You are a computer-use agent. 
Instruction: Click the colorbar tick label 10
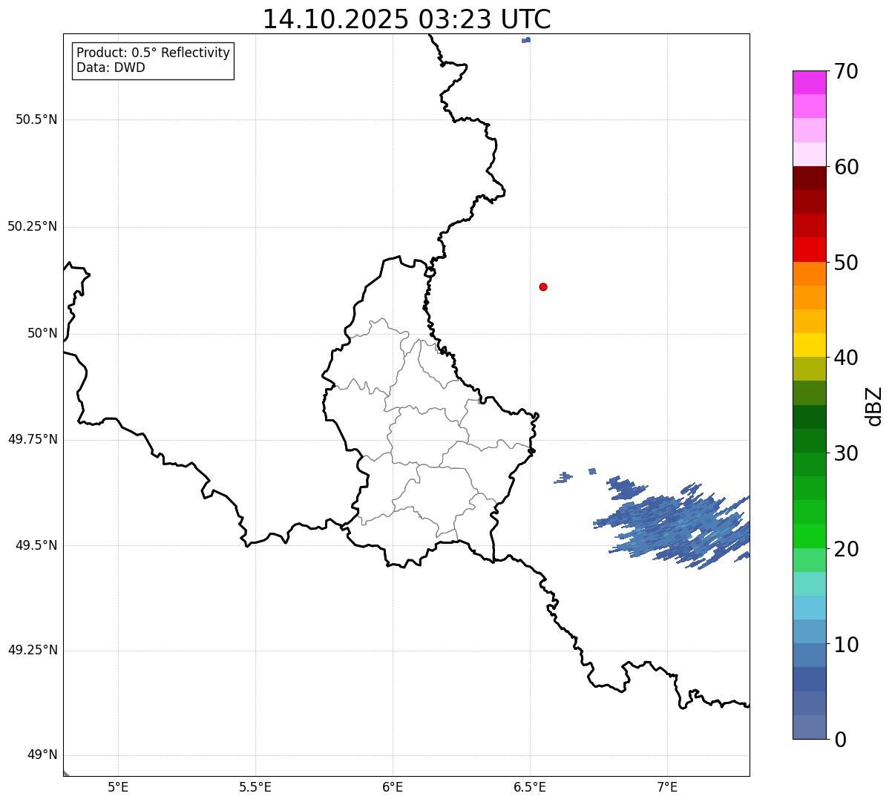tap(846, 645)
